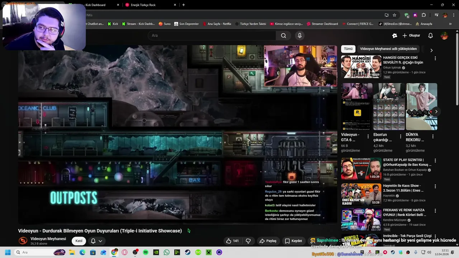Open the Chrome profile avatar
The height and width of the screenshot is (258, 459).
(x=445, y=15)
